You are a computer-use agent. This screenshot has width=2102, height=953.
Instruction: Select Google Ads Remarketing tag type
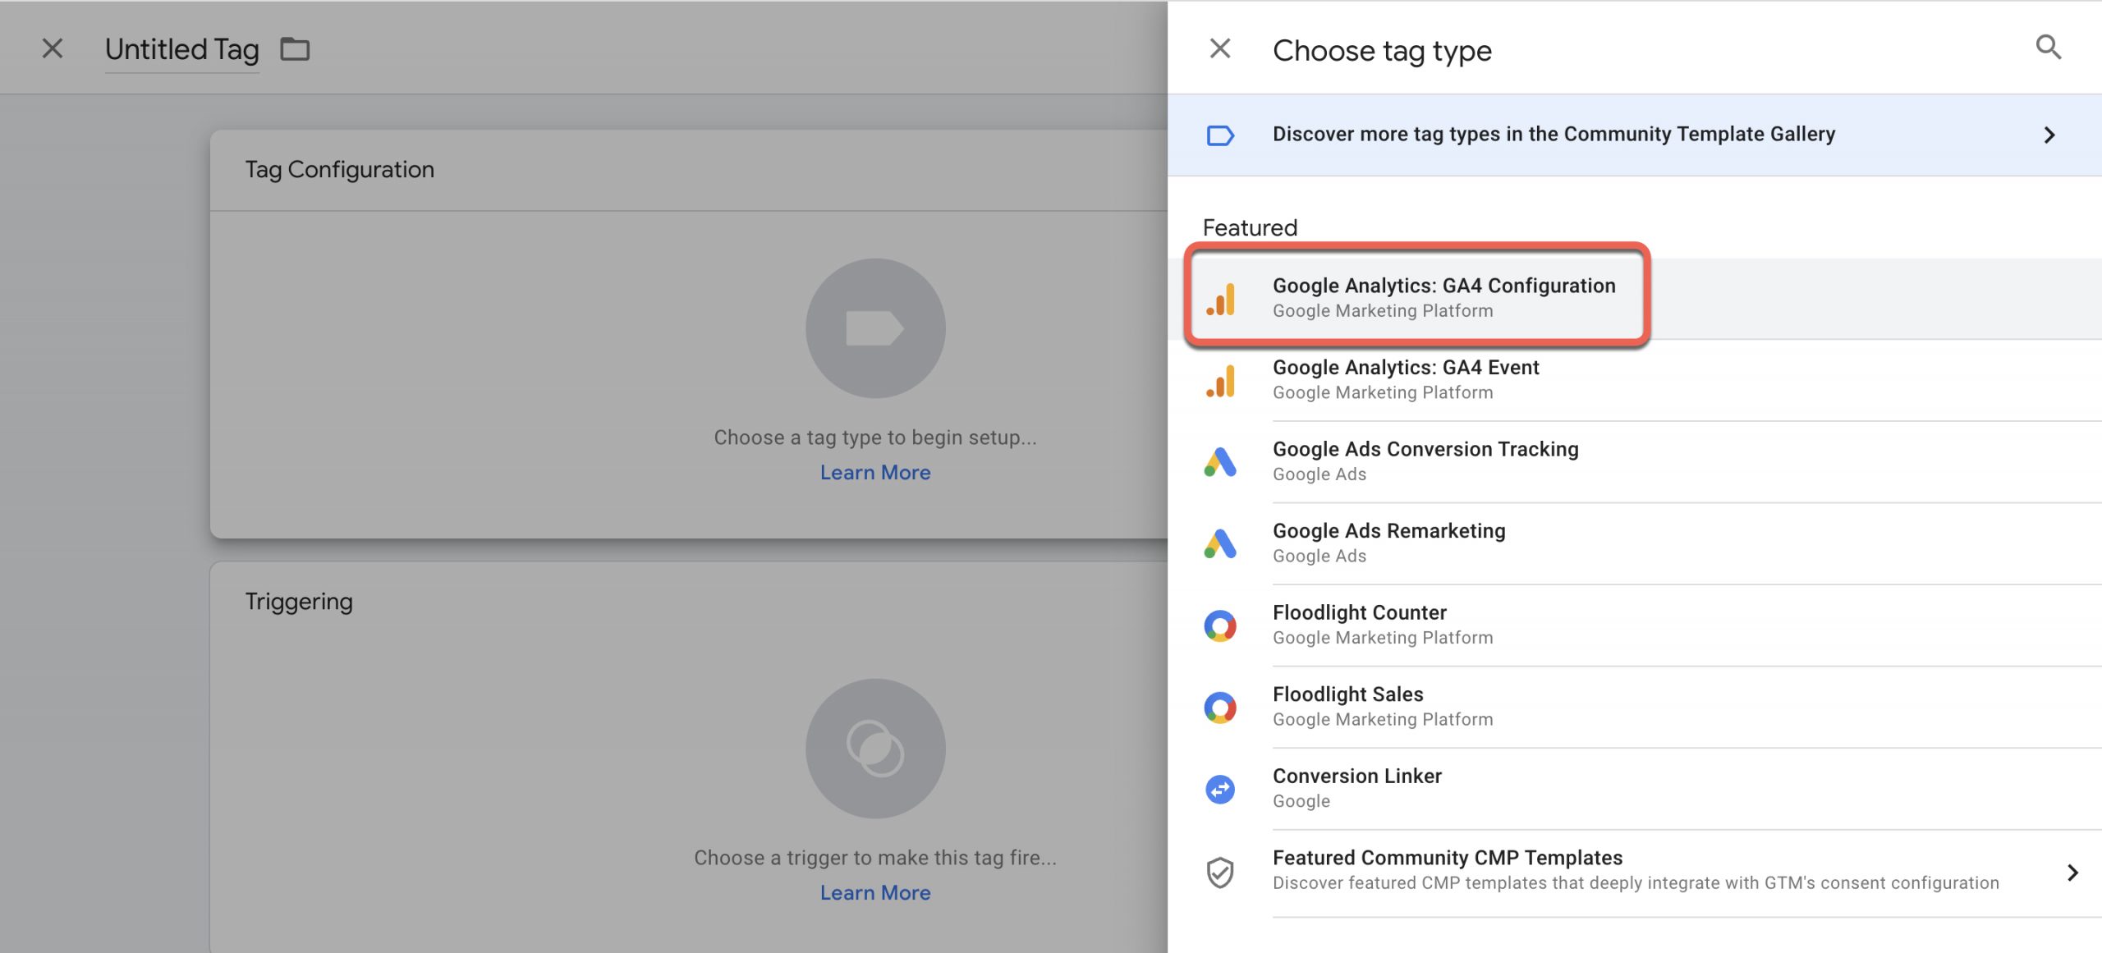1634,543
